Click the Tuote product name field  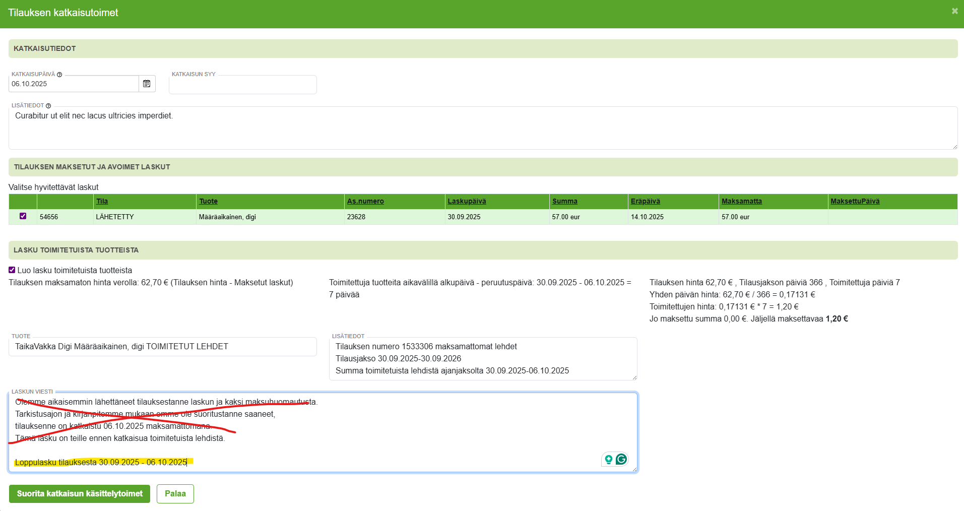162,347
